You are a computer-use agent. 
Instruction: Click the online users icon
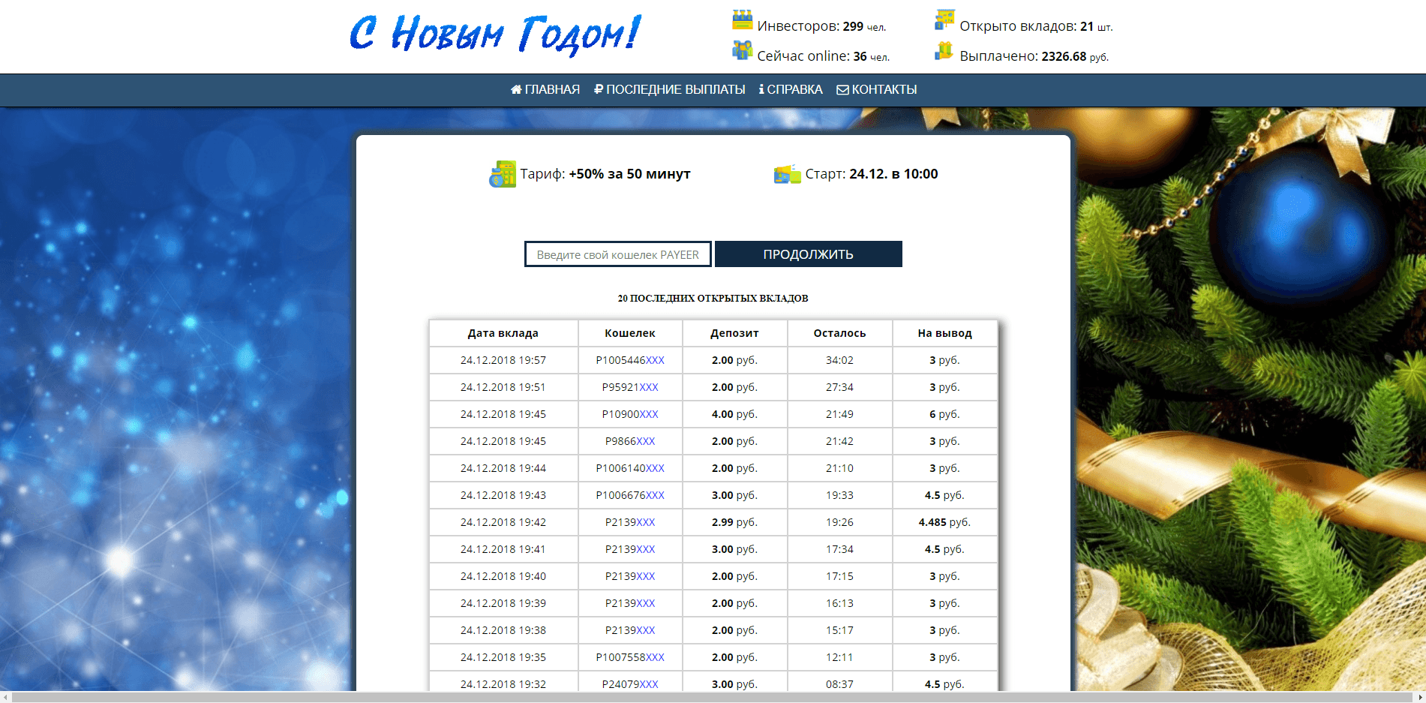pyautogui.click(x=741, y=51)
